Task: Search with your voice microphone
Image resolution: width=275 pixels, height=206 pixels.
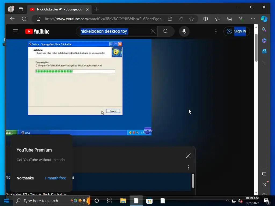Action: coord(184,32)
